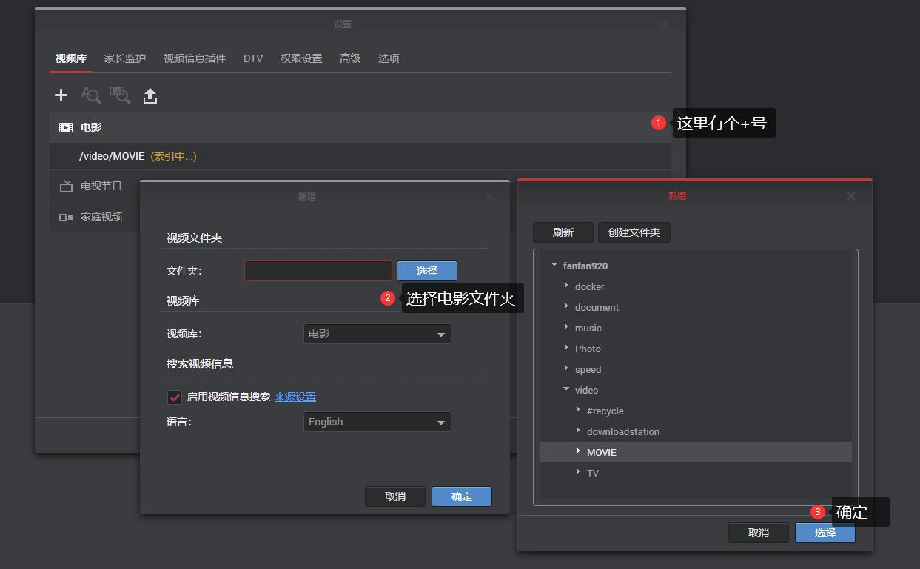The width and height of the screenshot is (920, 569).
Task: Expand the docker folder node
Action: (565, 286)
